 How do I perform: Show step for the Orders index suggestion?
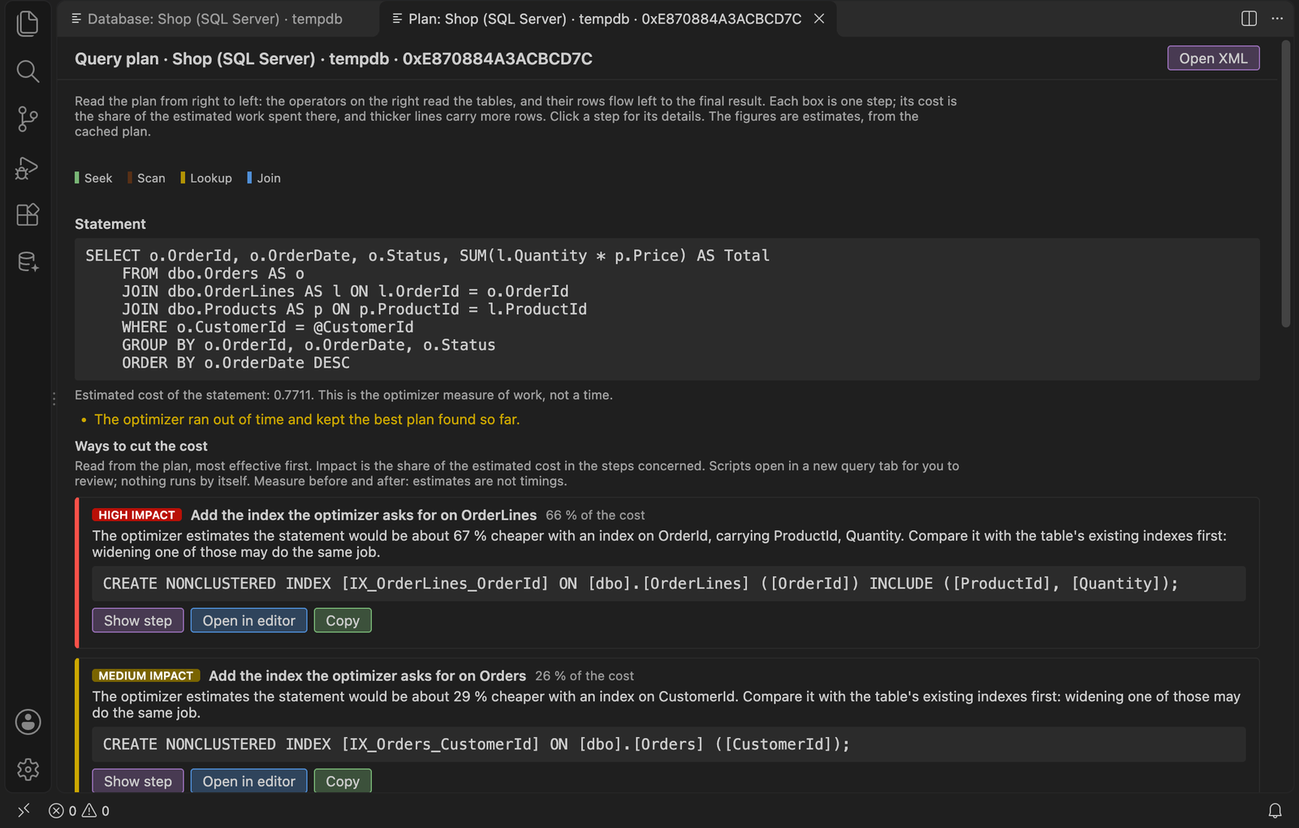tap(138, 781)
